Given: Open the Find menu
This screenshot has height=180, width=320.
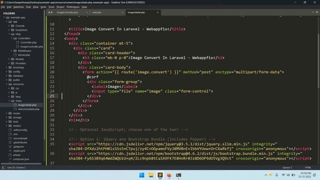Looking at the screenshot, I should click(28, 7).
